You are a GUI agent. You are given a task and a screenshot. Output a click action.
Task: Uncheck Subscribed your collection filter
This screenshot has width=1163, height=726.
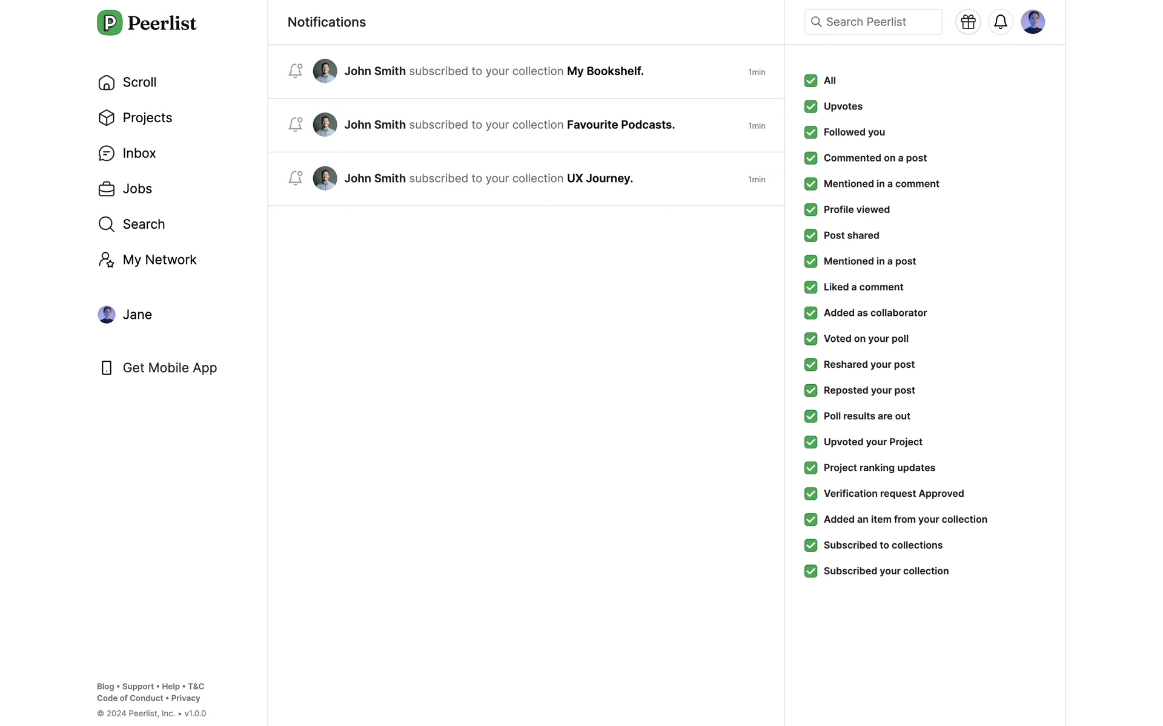click(810, 571)
